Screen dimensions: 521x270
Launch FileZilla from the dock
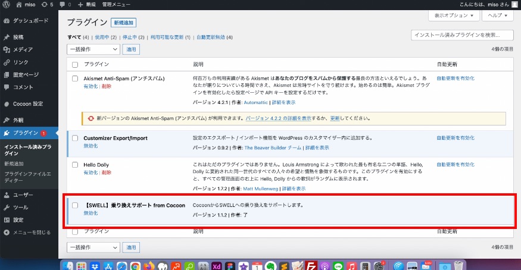(311, 266)
